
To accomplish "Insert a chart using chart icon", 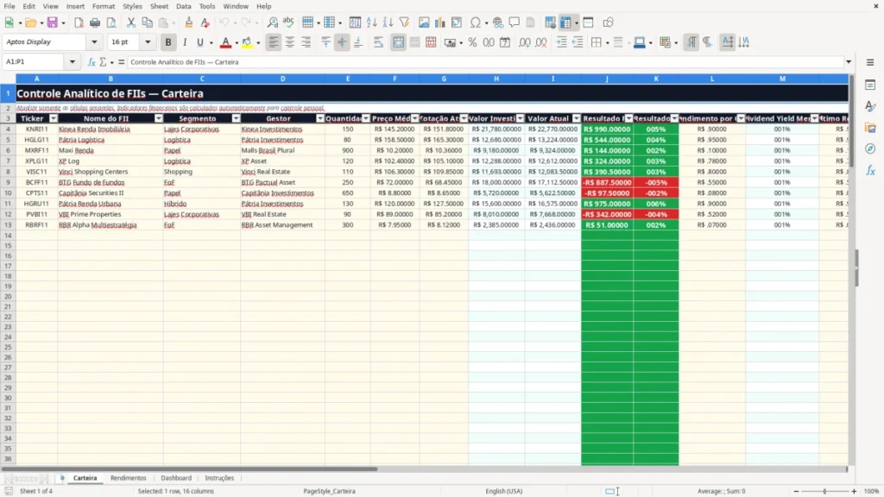I will pyautogui.click(x=440, y=22).
